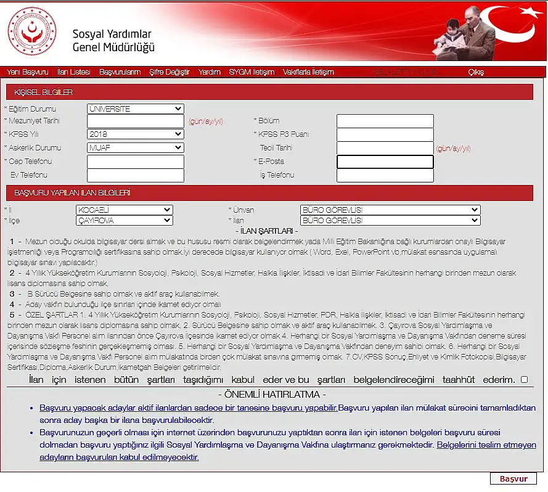Click the Başvur submit button
This screenshot has width=548, height=492.
tap(513, 478)
